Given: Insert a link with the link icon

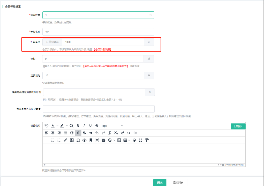Looking at the screenshot, I should tap(65, 140).
